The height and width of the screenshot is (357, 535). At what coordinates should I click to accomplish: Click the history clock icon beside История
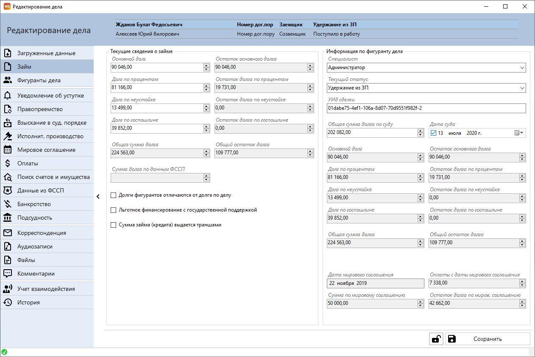pos(8,302)
